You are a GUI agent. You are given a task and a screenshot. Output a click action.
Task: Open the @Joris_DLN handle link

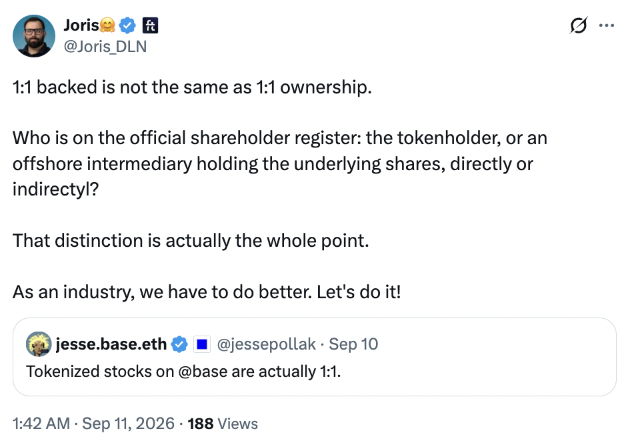click(x=105, y=47)
